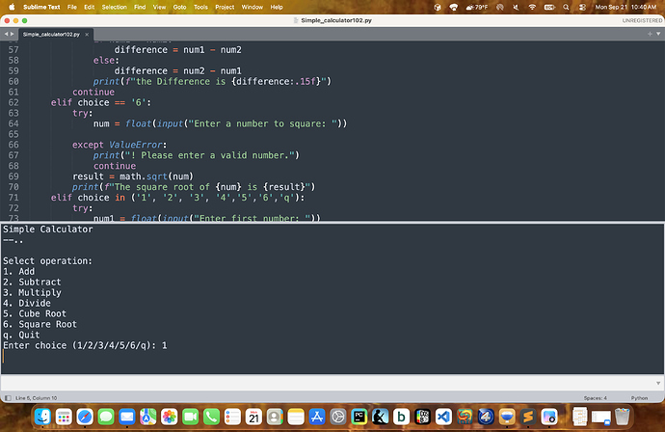Open Maps from the dock
The height and width of the screenshot is (432, 665).
(x=148, y=417)
